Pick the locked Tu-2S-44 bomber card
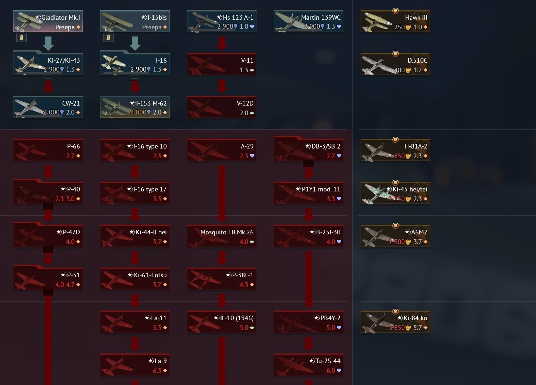Screen dimensions: 536x385 point(308,365)
